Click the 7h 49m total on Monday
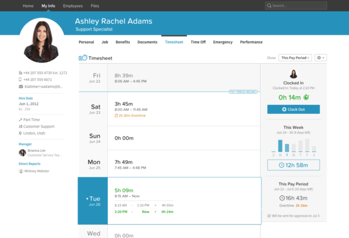349x238 pixels. (x=124, y=162)
